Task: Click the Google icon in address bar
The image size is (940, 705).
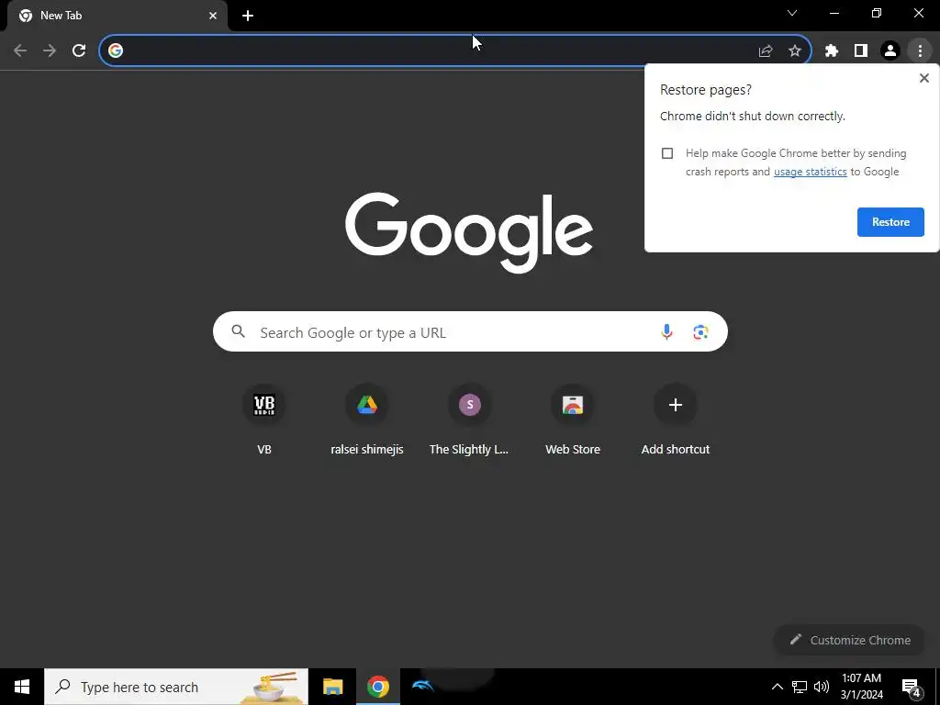Action: [x=116, y=50]
